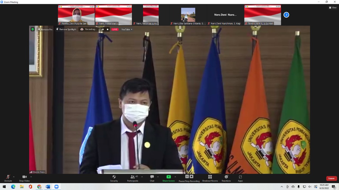The height and width of the screenshot is (190, 339).
Task: Expand audio options arrow beside Unmute
Action: pos(14,177)
